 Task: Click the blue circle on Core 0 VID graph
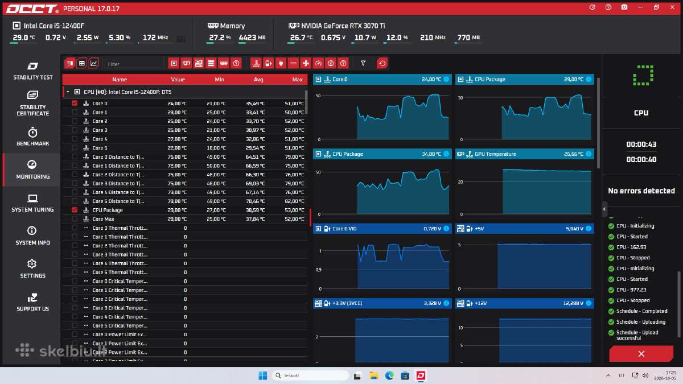point(446,229)
